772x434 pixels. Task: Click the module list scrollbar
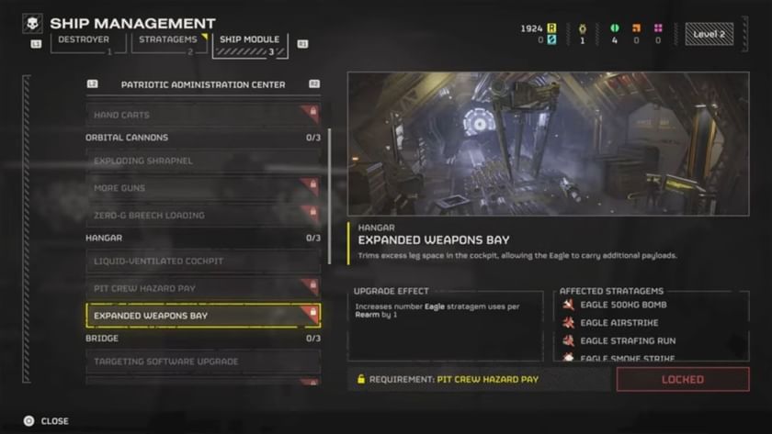pyautogui.click(x=329, y=196)
